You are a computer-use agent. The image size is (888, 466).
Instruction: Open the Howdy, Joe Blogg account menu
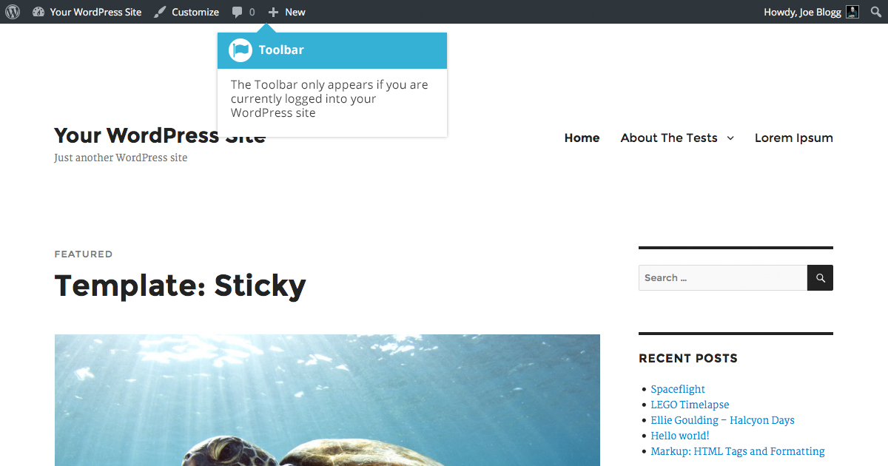tap(811, 12)
